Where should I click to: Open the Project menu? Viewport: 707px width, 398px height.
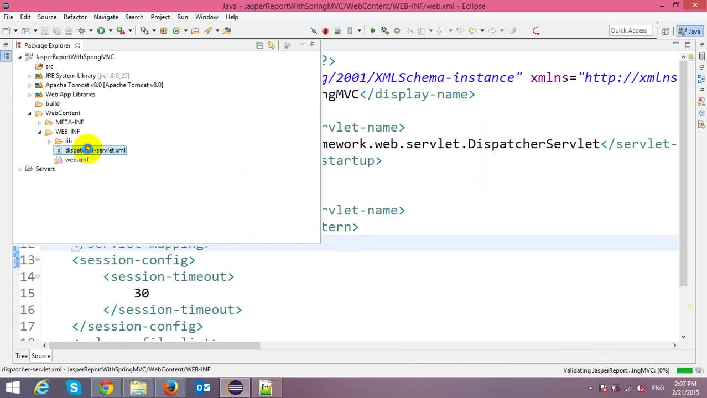click(x=160, y=17)
